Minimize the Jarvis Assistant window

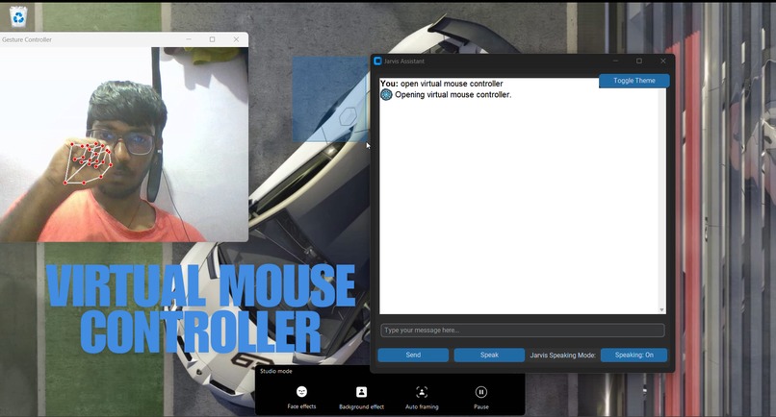pos(615,61)
